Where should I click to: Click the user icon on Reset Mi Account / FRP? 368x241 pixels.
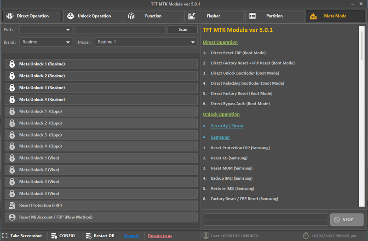pos(12,217)
